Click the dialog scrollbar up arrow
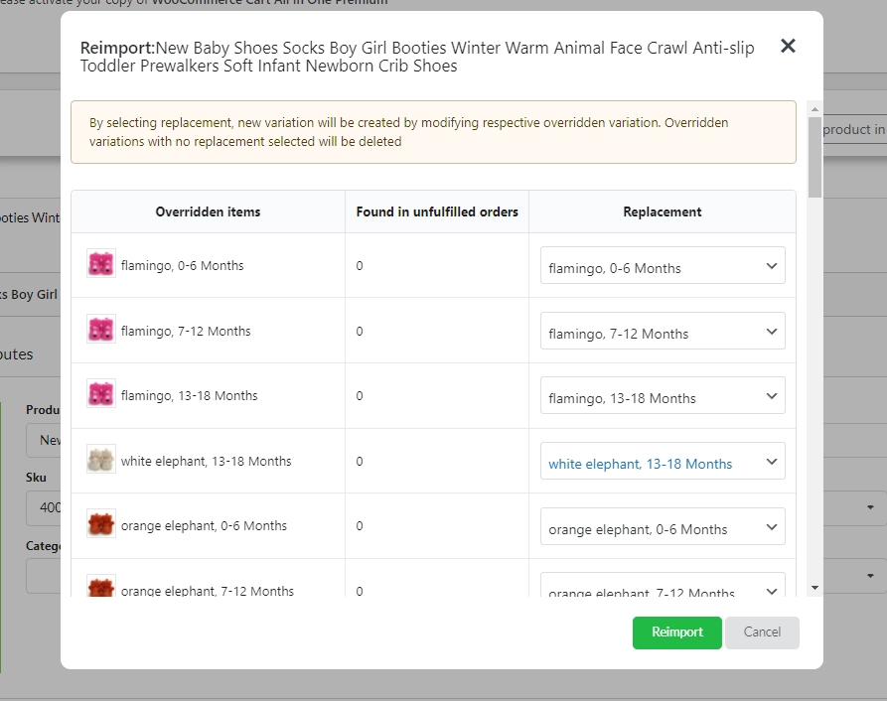The width and height of the screenshot is (887, 701). [x=814, y=108]
